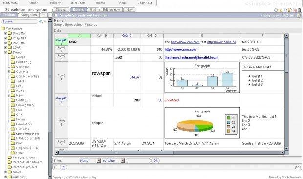Click the red X icon in top toolbar
This screenshot has height=179, width=303.
(295, 10)
